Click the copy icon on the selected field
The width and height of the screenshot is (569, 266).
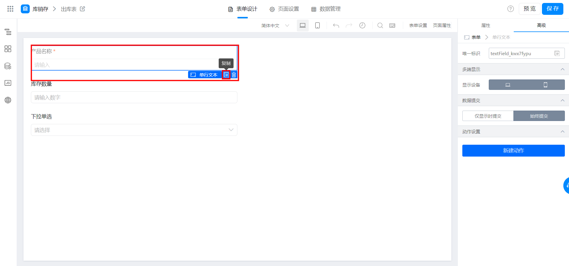pos(226,75)
